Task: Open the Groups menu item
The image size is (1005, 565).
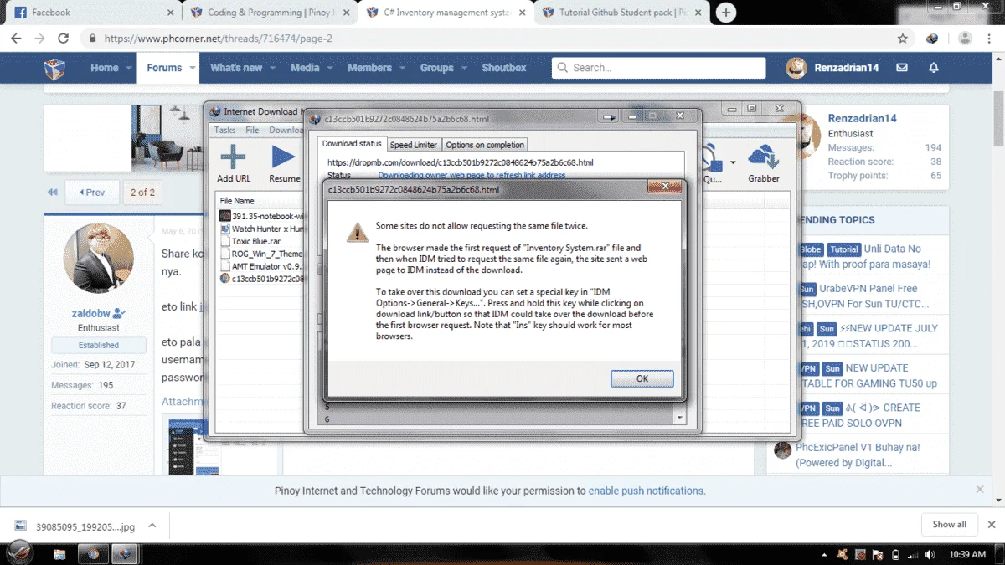Action: pyautogui.click(x=436, y=68)
